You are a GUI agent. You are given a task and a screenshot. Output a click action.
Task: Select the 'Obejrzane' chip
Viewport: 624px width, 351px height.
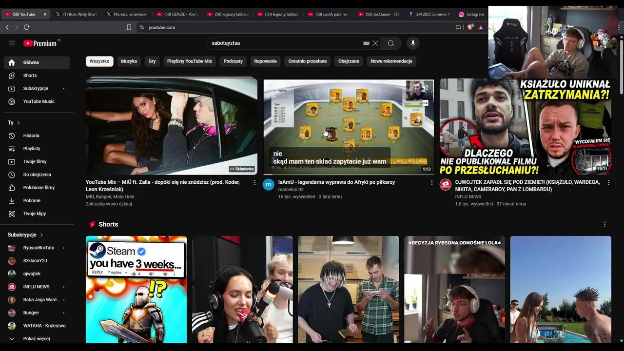pos(349,61)
